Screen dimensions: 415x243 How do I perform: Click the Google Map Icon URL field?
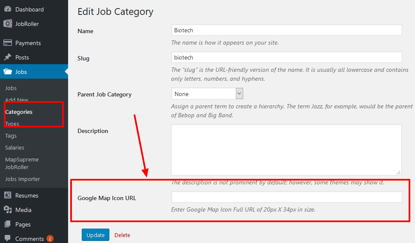click(x=286, y=197)
